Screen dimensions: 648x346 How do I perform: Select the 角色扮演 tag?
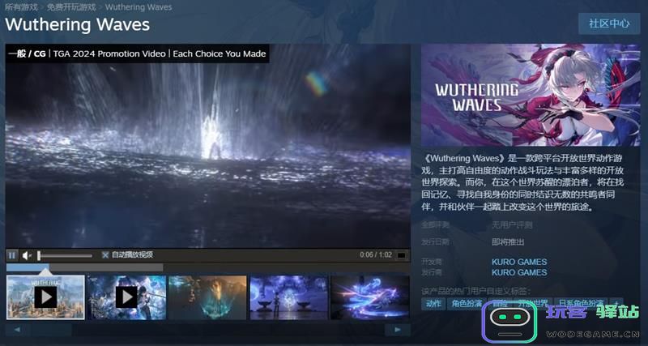coord(467,303)
